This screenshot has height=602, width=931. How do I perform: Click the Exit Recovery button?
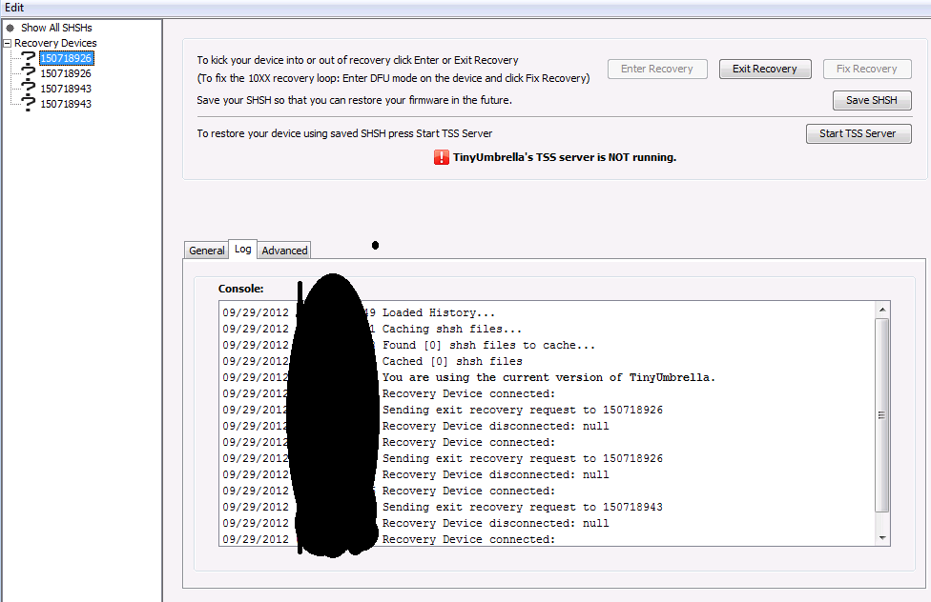(765, 69)
